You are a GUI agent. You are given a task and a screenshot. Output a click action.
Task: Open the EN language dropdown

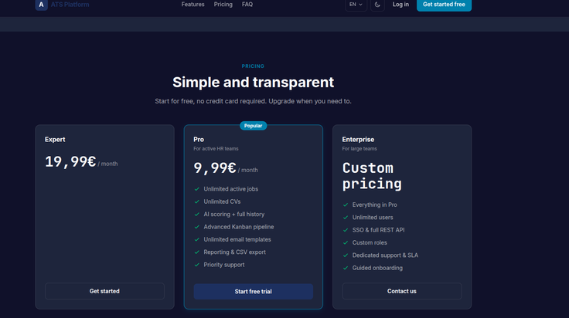356,5
